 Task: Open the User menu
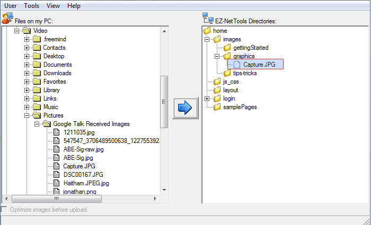[x=10, y=6]
